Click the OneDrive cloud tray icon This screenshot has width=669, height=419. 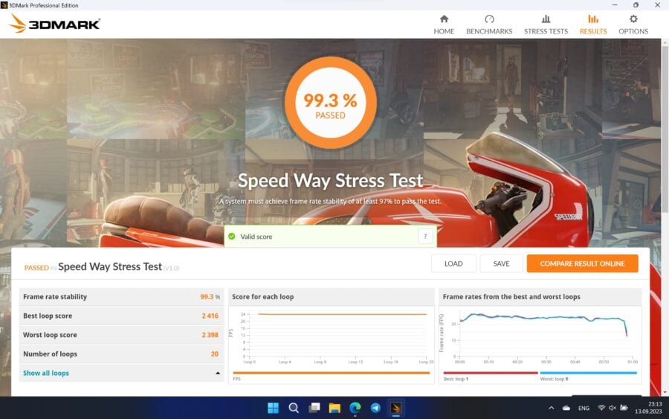[x=566, y=408]
